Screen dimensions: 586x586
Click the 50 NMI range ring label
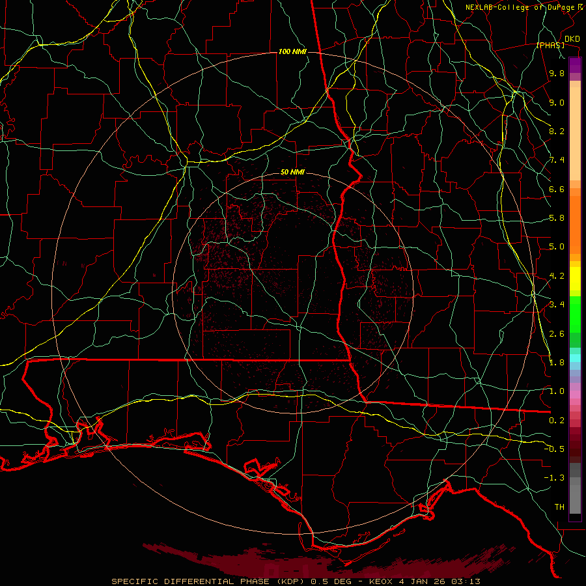point(292,173)
